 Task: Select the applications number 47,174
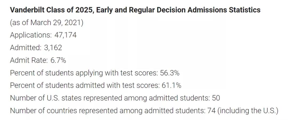[x=65, y=35]
